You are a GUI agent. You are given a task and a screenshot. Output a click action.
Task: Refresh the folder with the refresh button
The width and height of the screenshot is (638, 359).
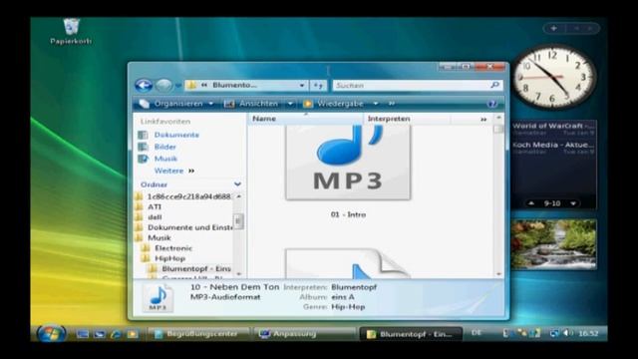pos(318,86)
